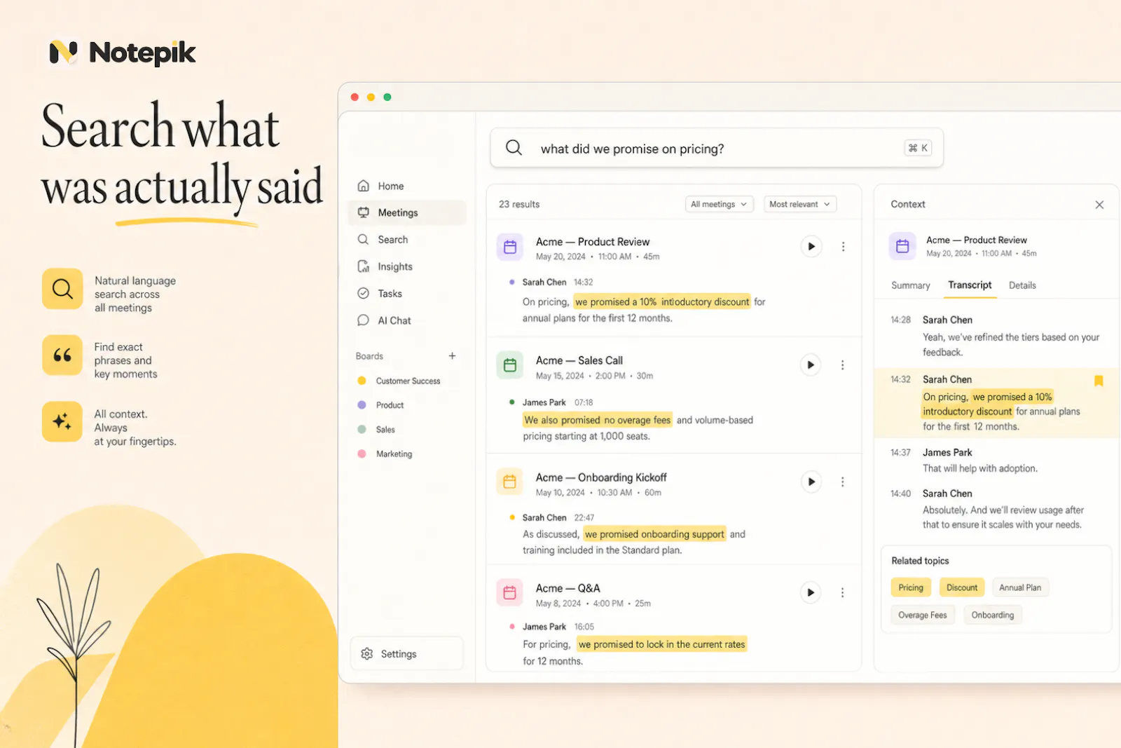
Task: Close the Context panel
Action: point(1099,205)
